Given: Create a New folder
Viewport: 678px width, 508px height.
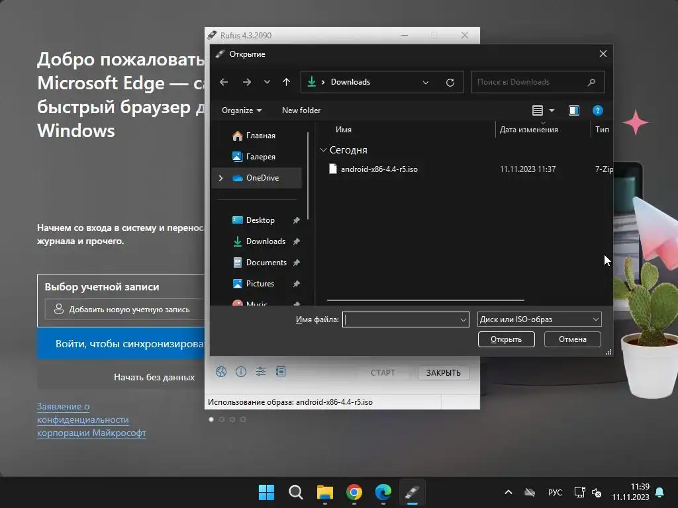Looking at the screenshot, I should pyautogui.click(x=301, y=110).
